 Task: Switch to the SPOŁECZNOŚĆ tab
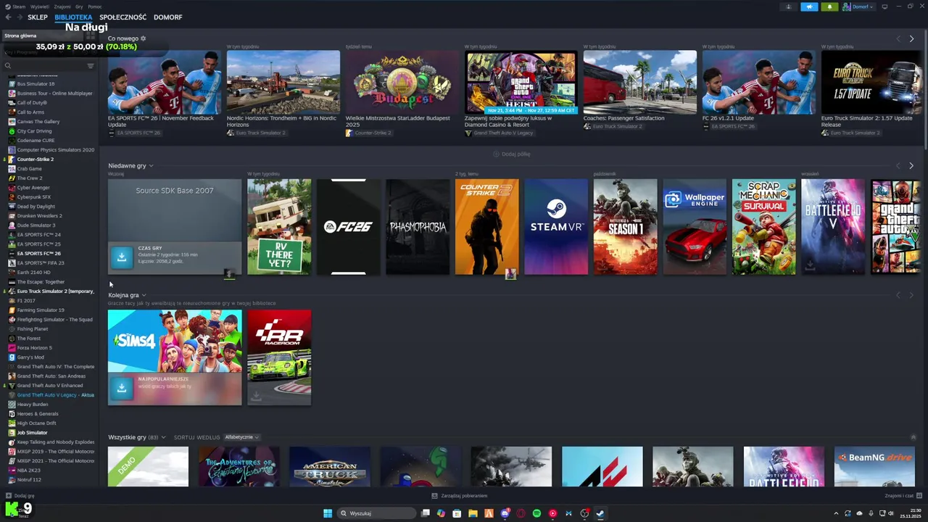[x=123, y=17]
